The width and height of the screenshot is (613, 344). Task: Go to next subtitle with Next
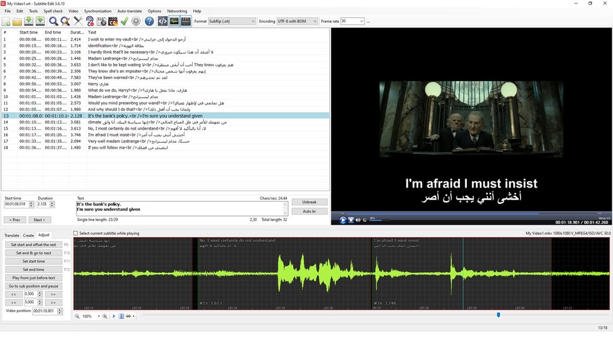[x=40, y=220]
